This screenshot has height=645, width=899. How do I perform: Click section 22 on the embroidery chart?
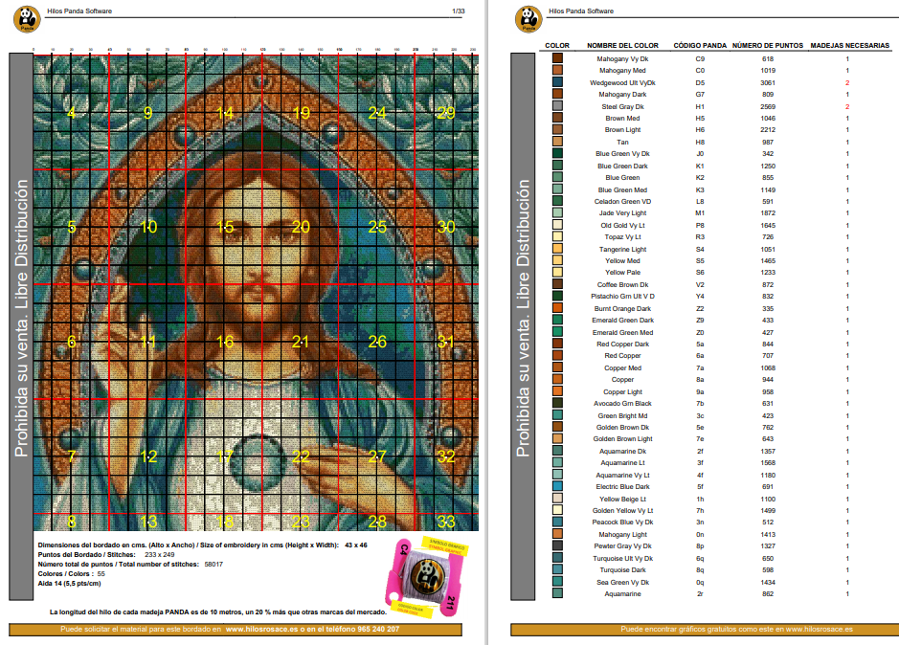301,456
